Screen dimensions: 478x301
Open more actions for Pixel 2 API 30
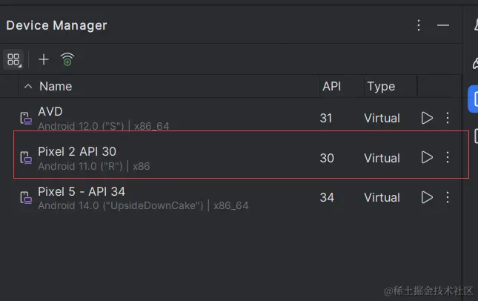click(447, 157)
